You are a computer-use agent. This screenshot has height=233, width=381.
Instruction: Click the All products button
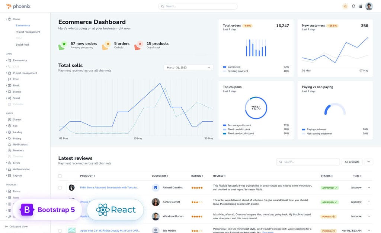click(x=352, y=162)
